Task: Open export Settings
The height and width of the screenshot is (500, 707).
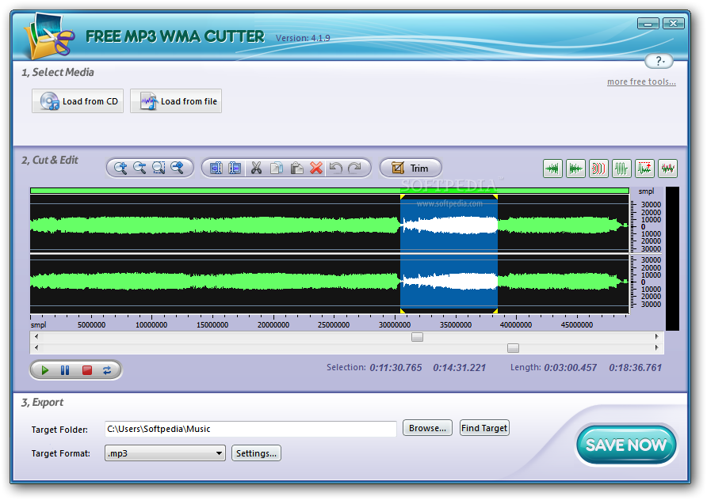Action: coord(256,453)
